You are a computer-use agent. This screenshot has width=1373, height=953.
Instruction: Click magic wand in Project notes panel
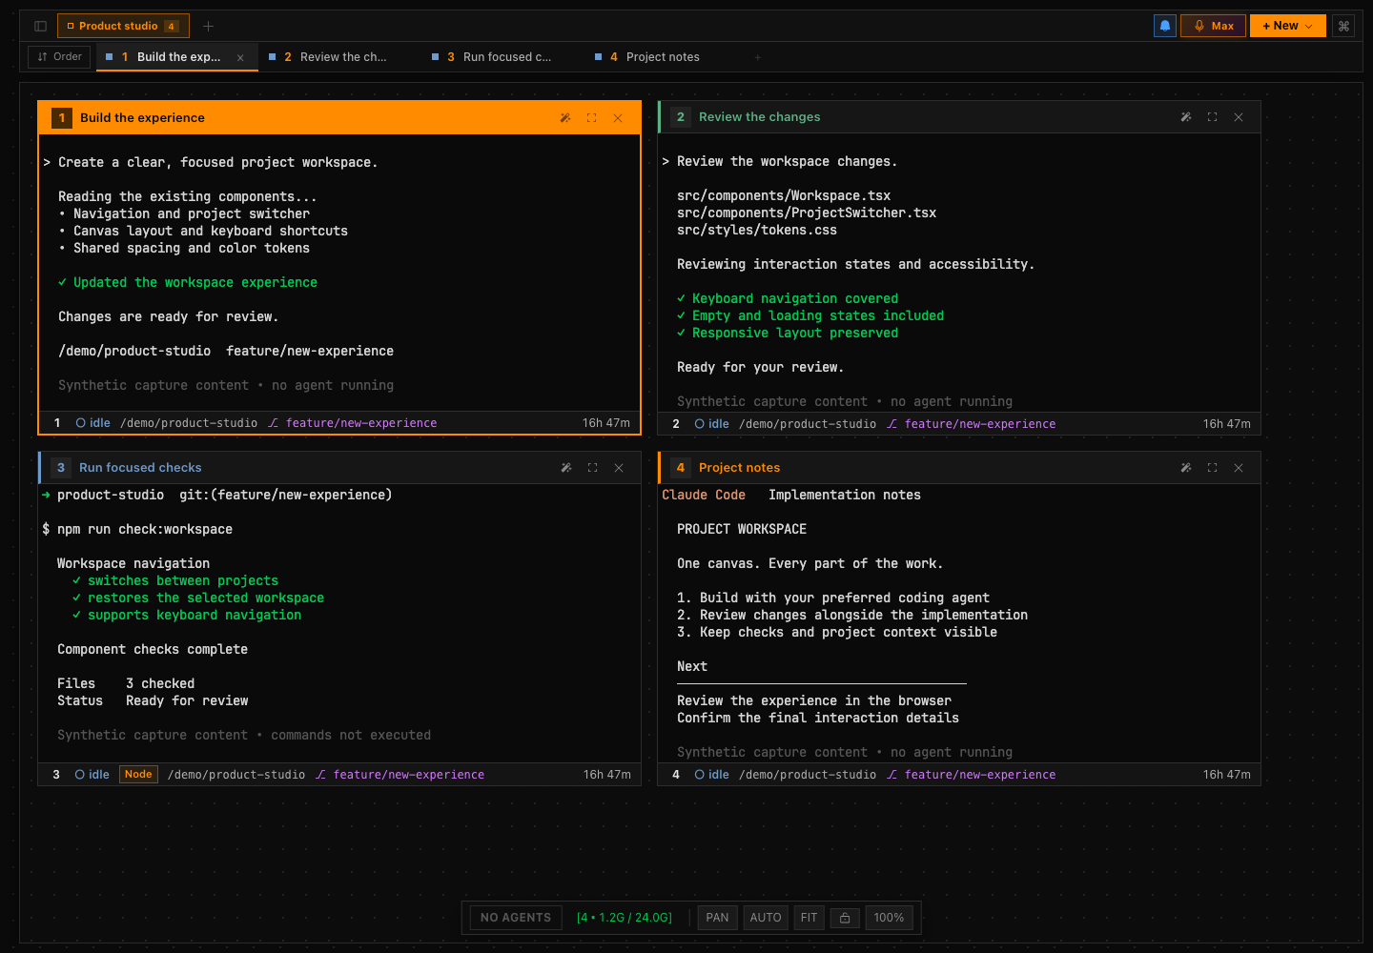click(x=1186, y=468)
